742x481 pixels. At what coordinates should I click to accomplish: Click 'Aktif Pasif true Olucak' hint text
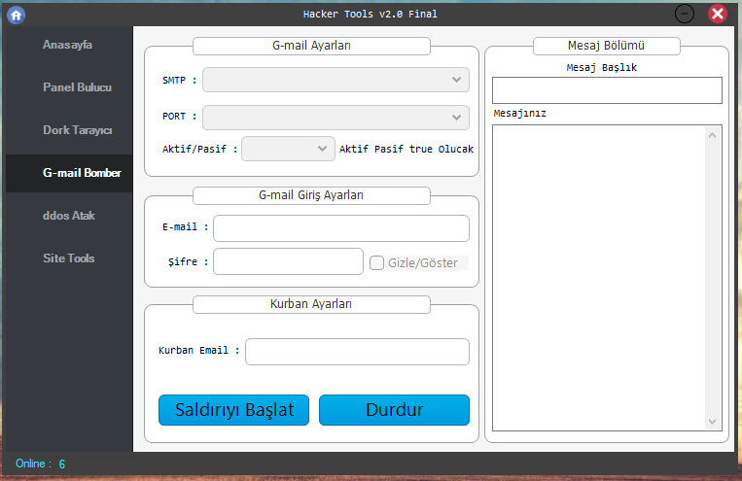(406, 150)
